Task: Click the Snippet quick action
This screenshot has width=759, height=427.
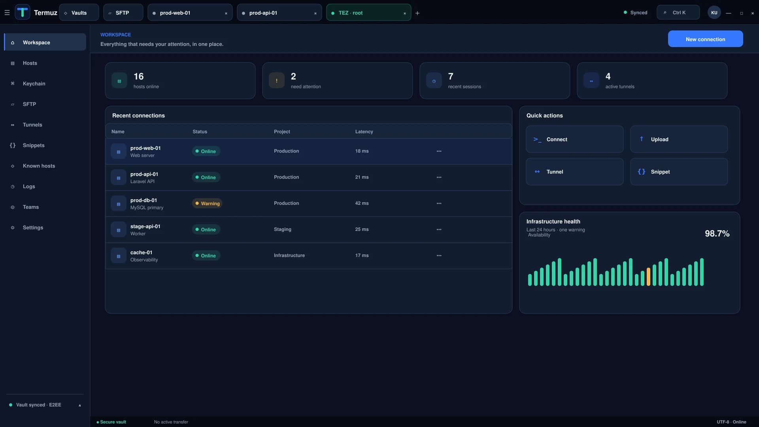Action: (x=679, y=172)
